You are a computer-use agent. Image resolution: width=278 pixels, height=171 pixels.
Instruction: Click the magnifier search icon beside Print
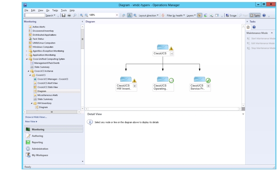point(75,16)
